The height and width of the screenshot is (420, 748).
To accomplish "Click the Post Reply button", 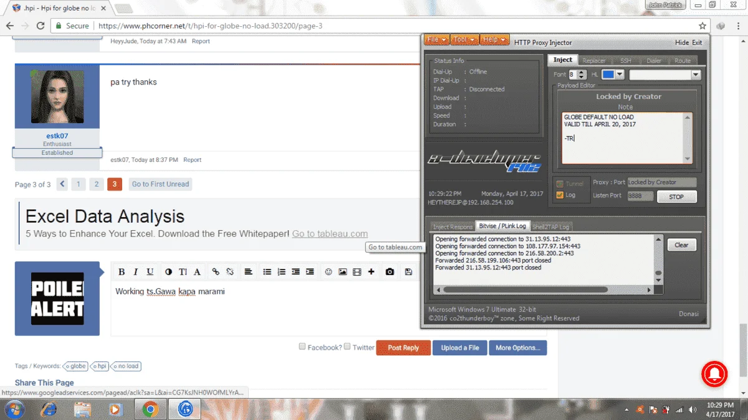I will point(403,348).
